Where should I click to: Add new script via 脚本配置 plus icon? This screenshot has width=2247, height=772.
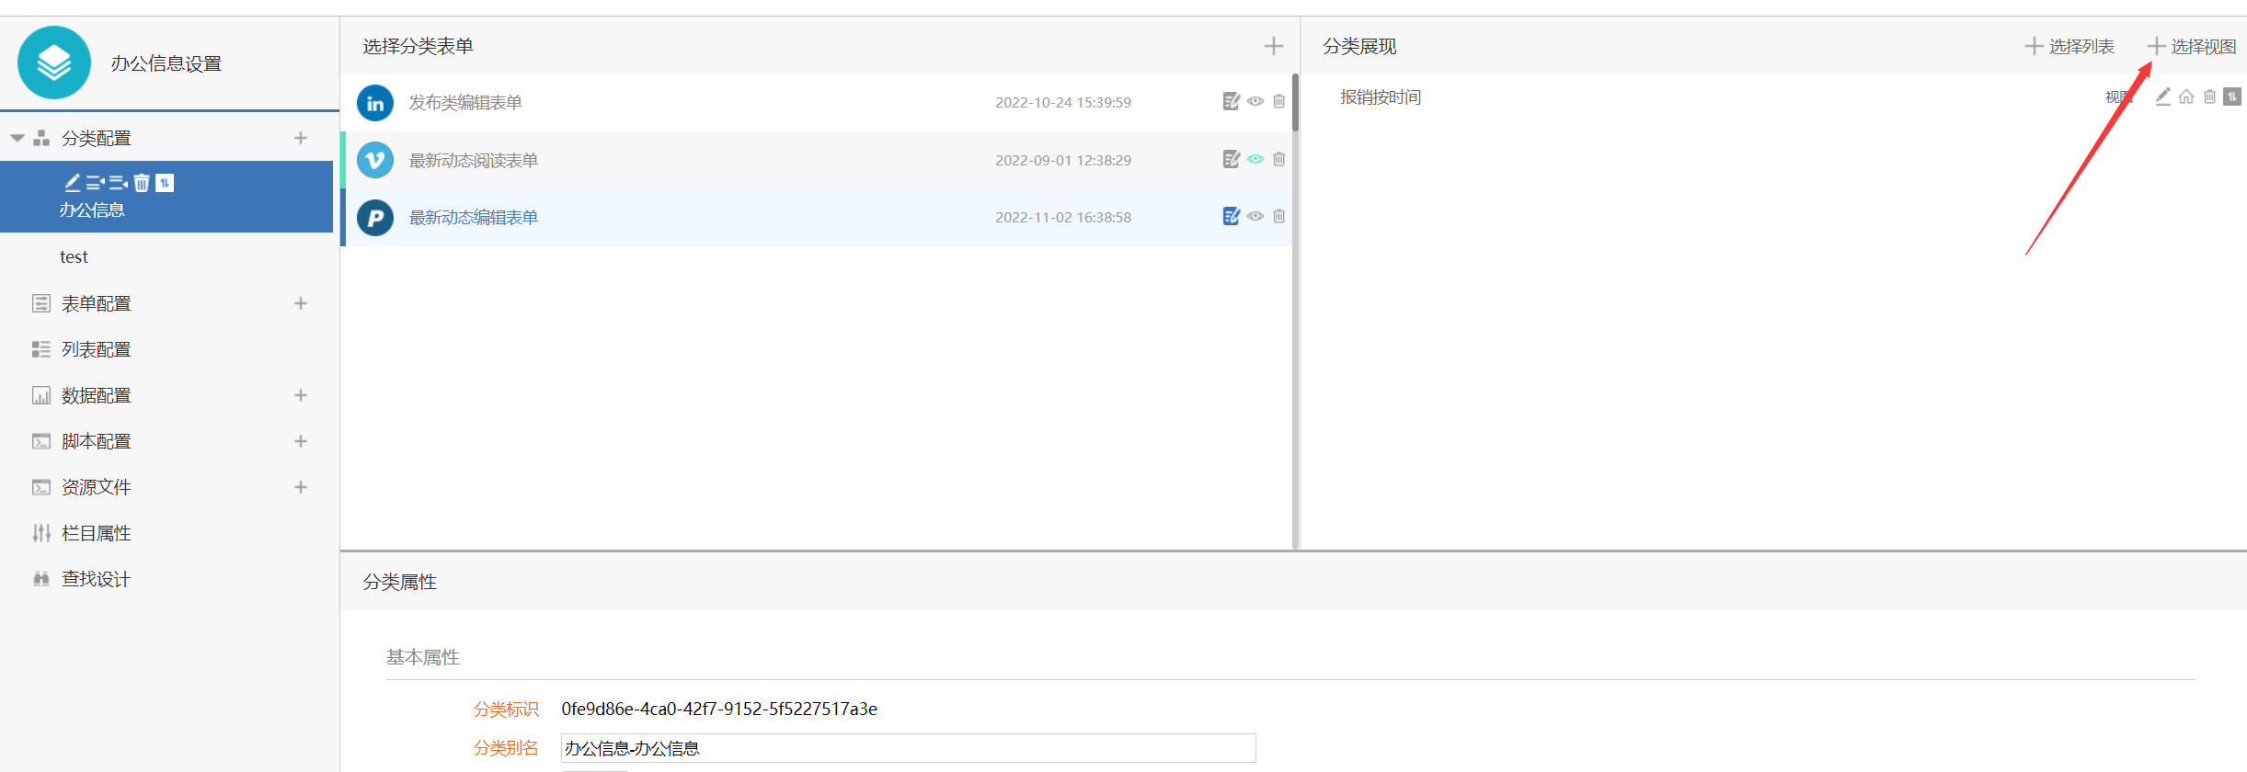301,441
